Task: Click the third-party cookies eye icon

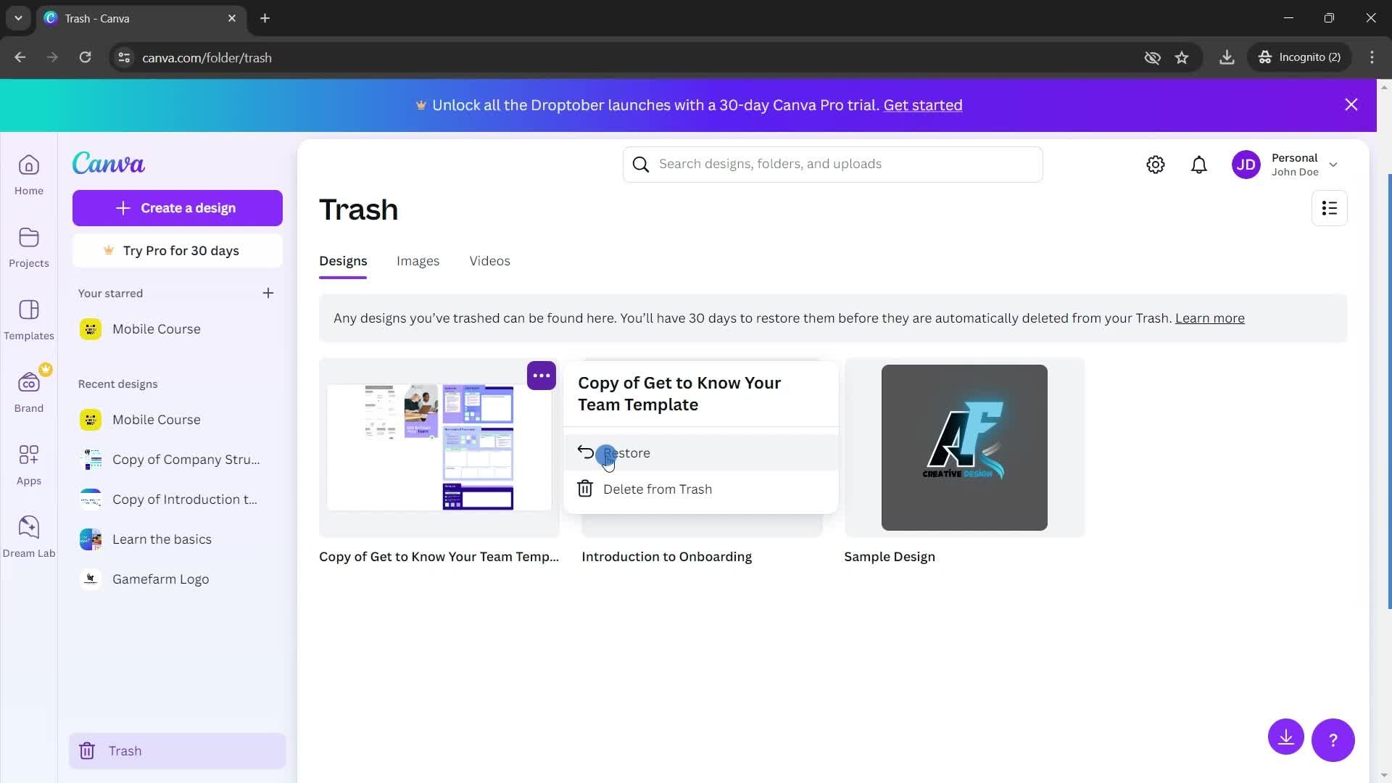Action: tap(1152, 57)
